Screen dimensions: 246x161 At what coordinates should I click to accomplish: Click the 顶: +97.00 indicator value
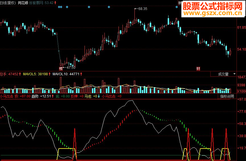pos(22,96)
